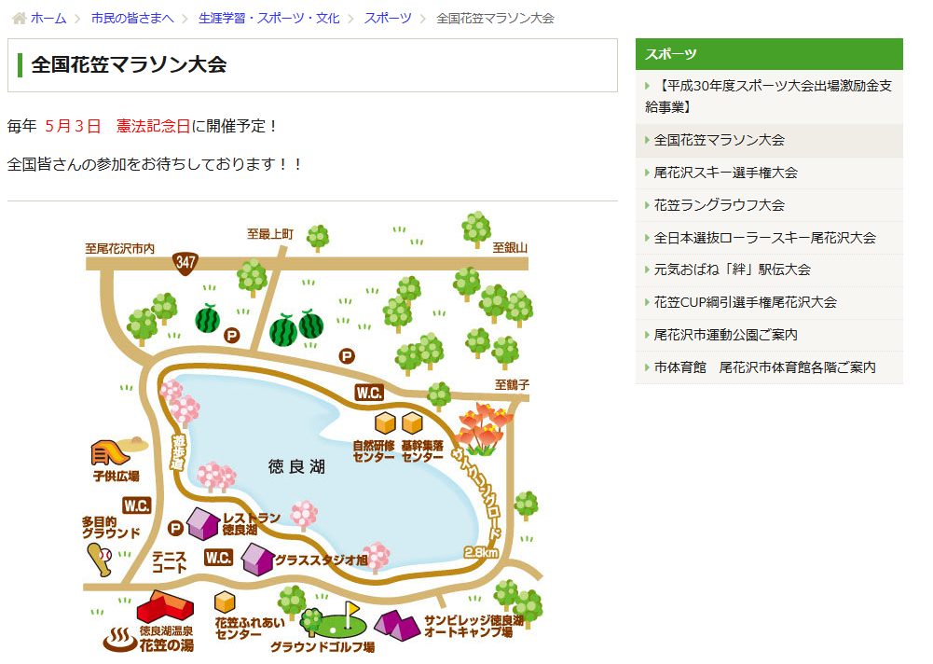
Task: Click the 至最上町 direction label
Action: (270, 234)
